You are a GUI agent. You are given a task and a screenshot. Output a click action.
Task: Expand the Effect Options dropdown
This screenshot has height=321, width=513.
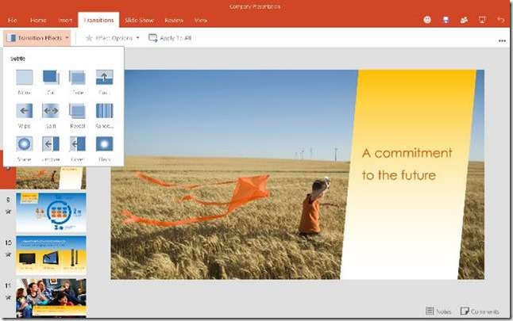(112, 37)
